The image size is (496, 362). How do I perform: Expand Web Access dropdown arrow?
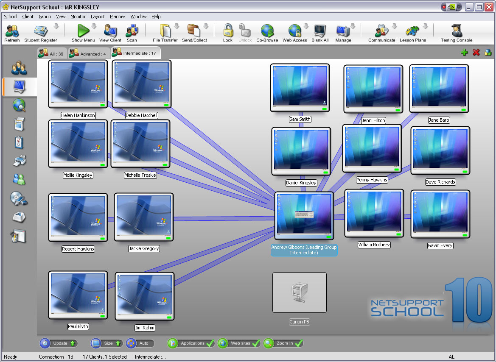pos(306,26)
